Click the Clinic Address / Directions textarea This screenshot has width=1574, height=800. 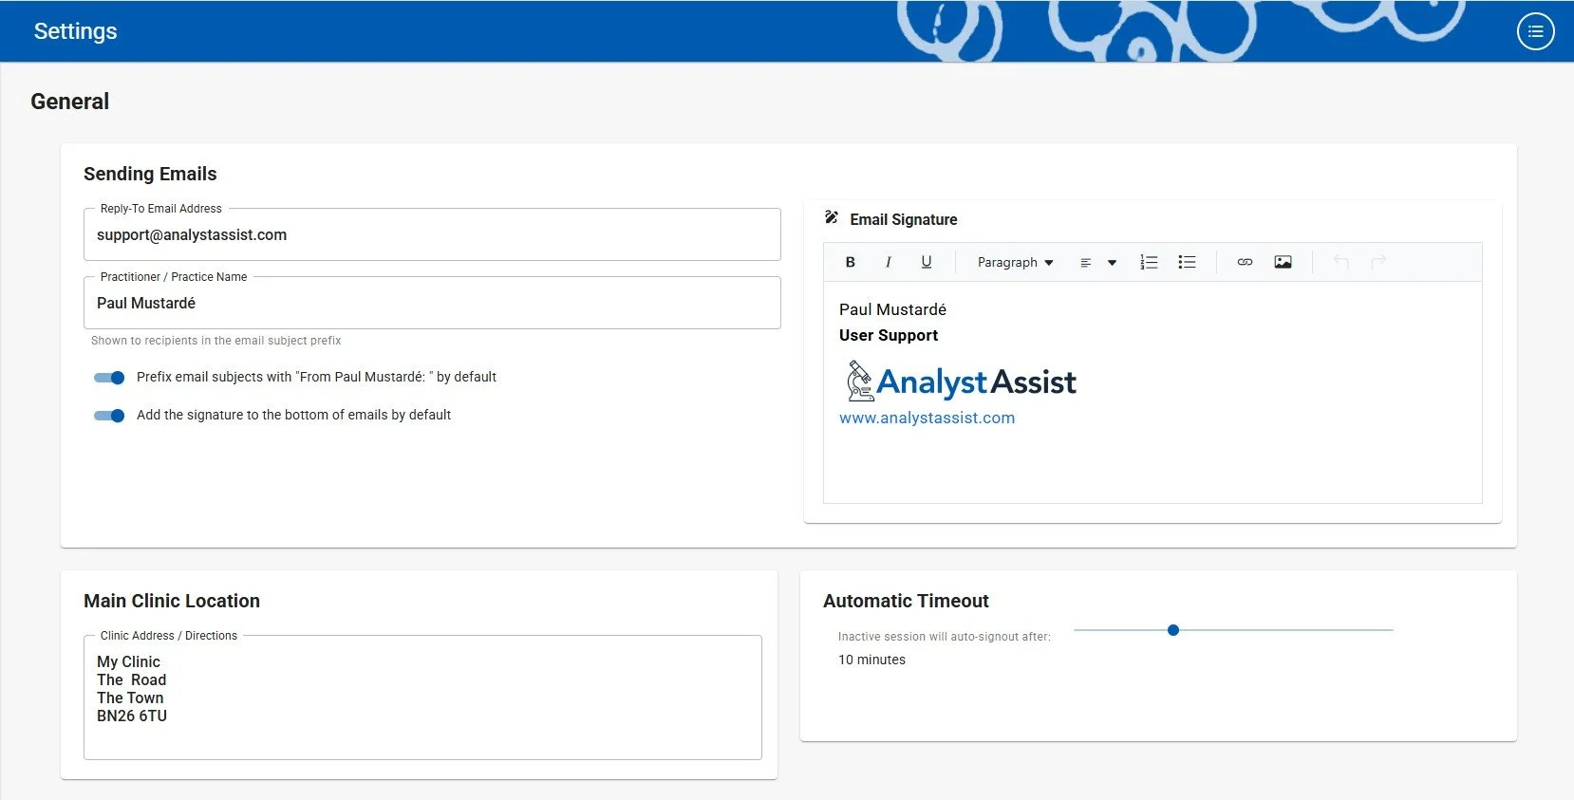click(x=422, y=698)
